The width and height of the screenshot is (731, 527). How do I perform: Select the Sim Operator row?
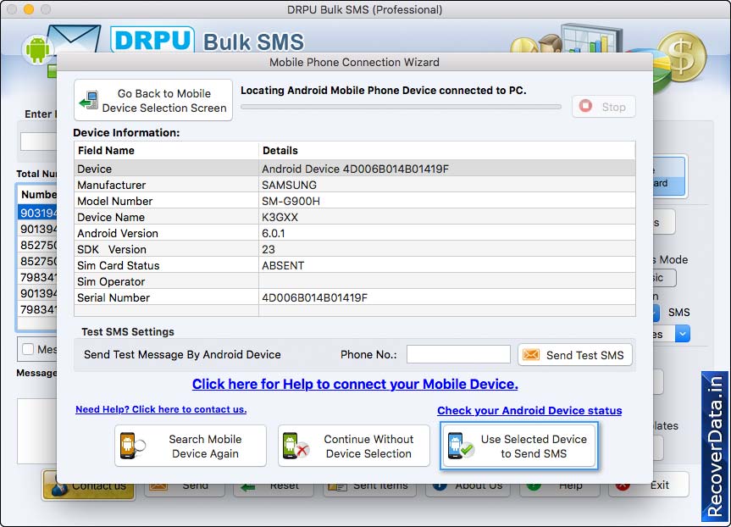pyautogui.click(x=354, y=281)
